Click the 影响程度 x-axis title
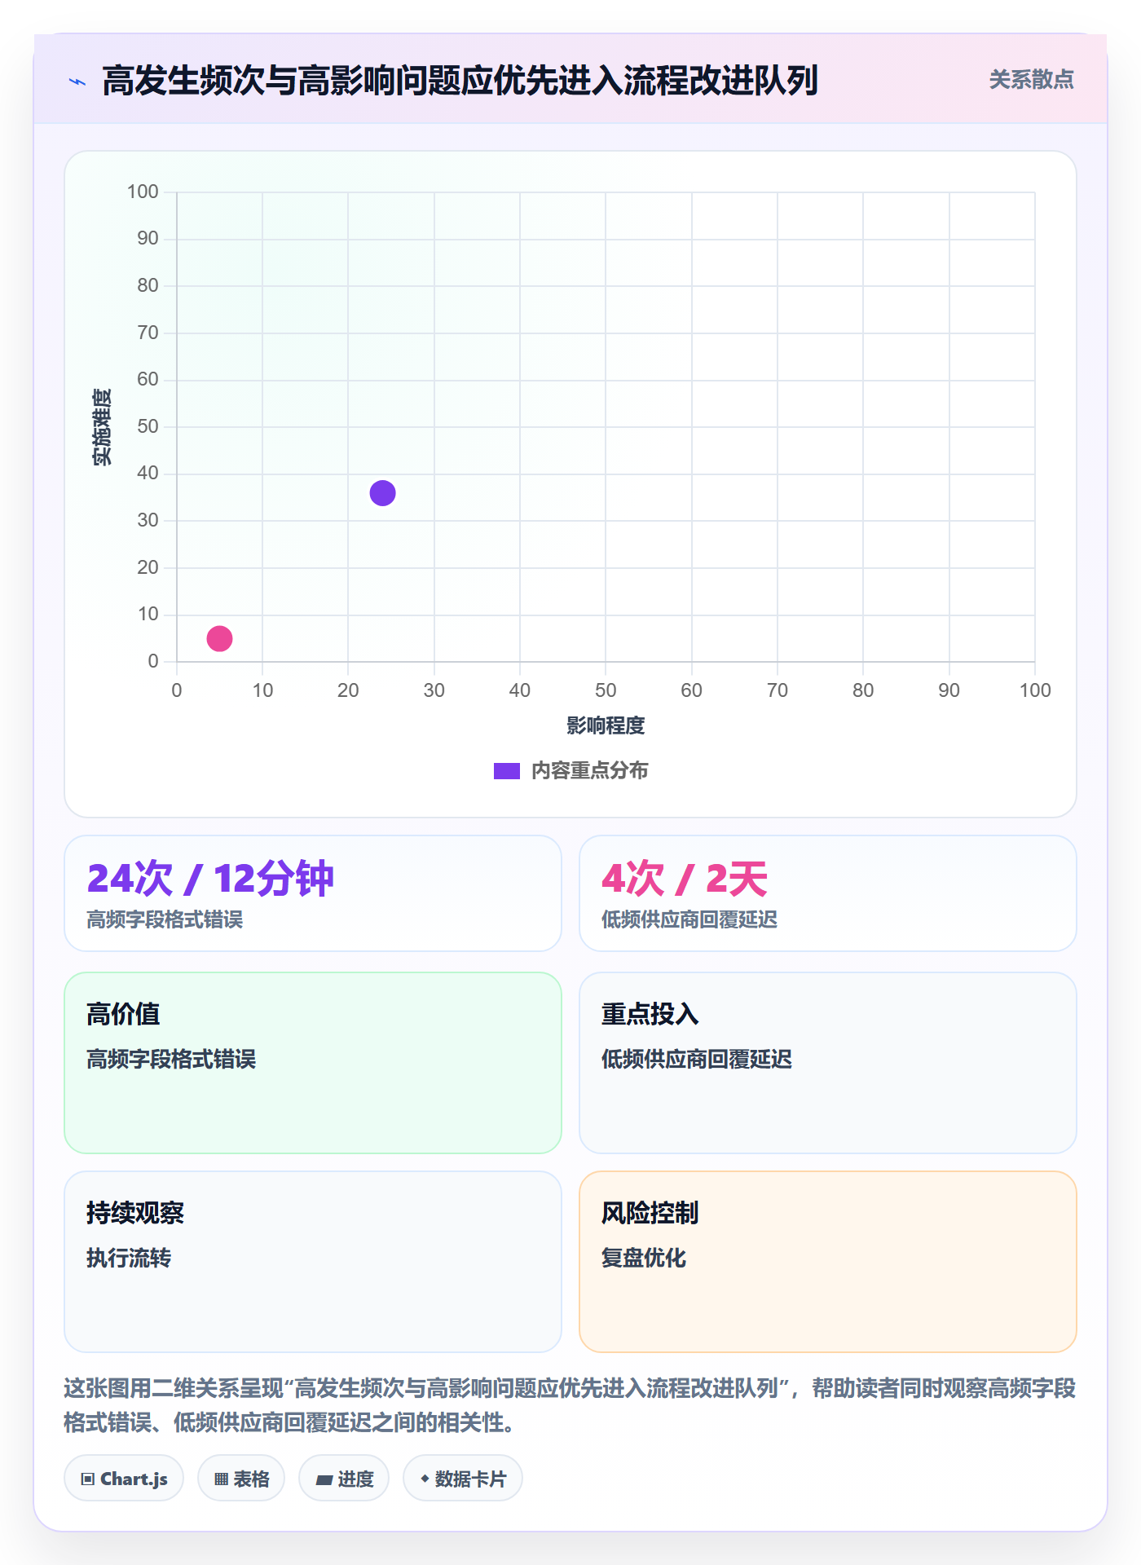 (x=606, y=725)
